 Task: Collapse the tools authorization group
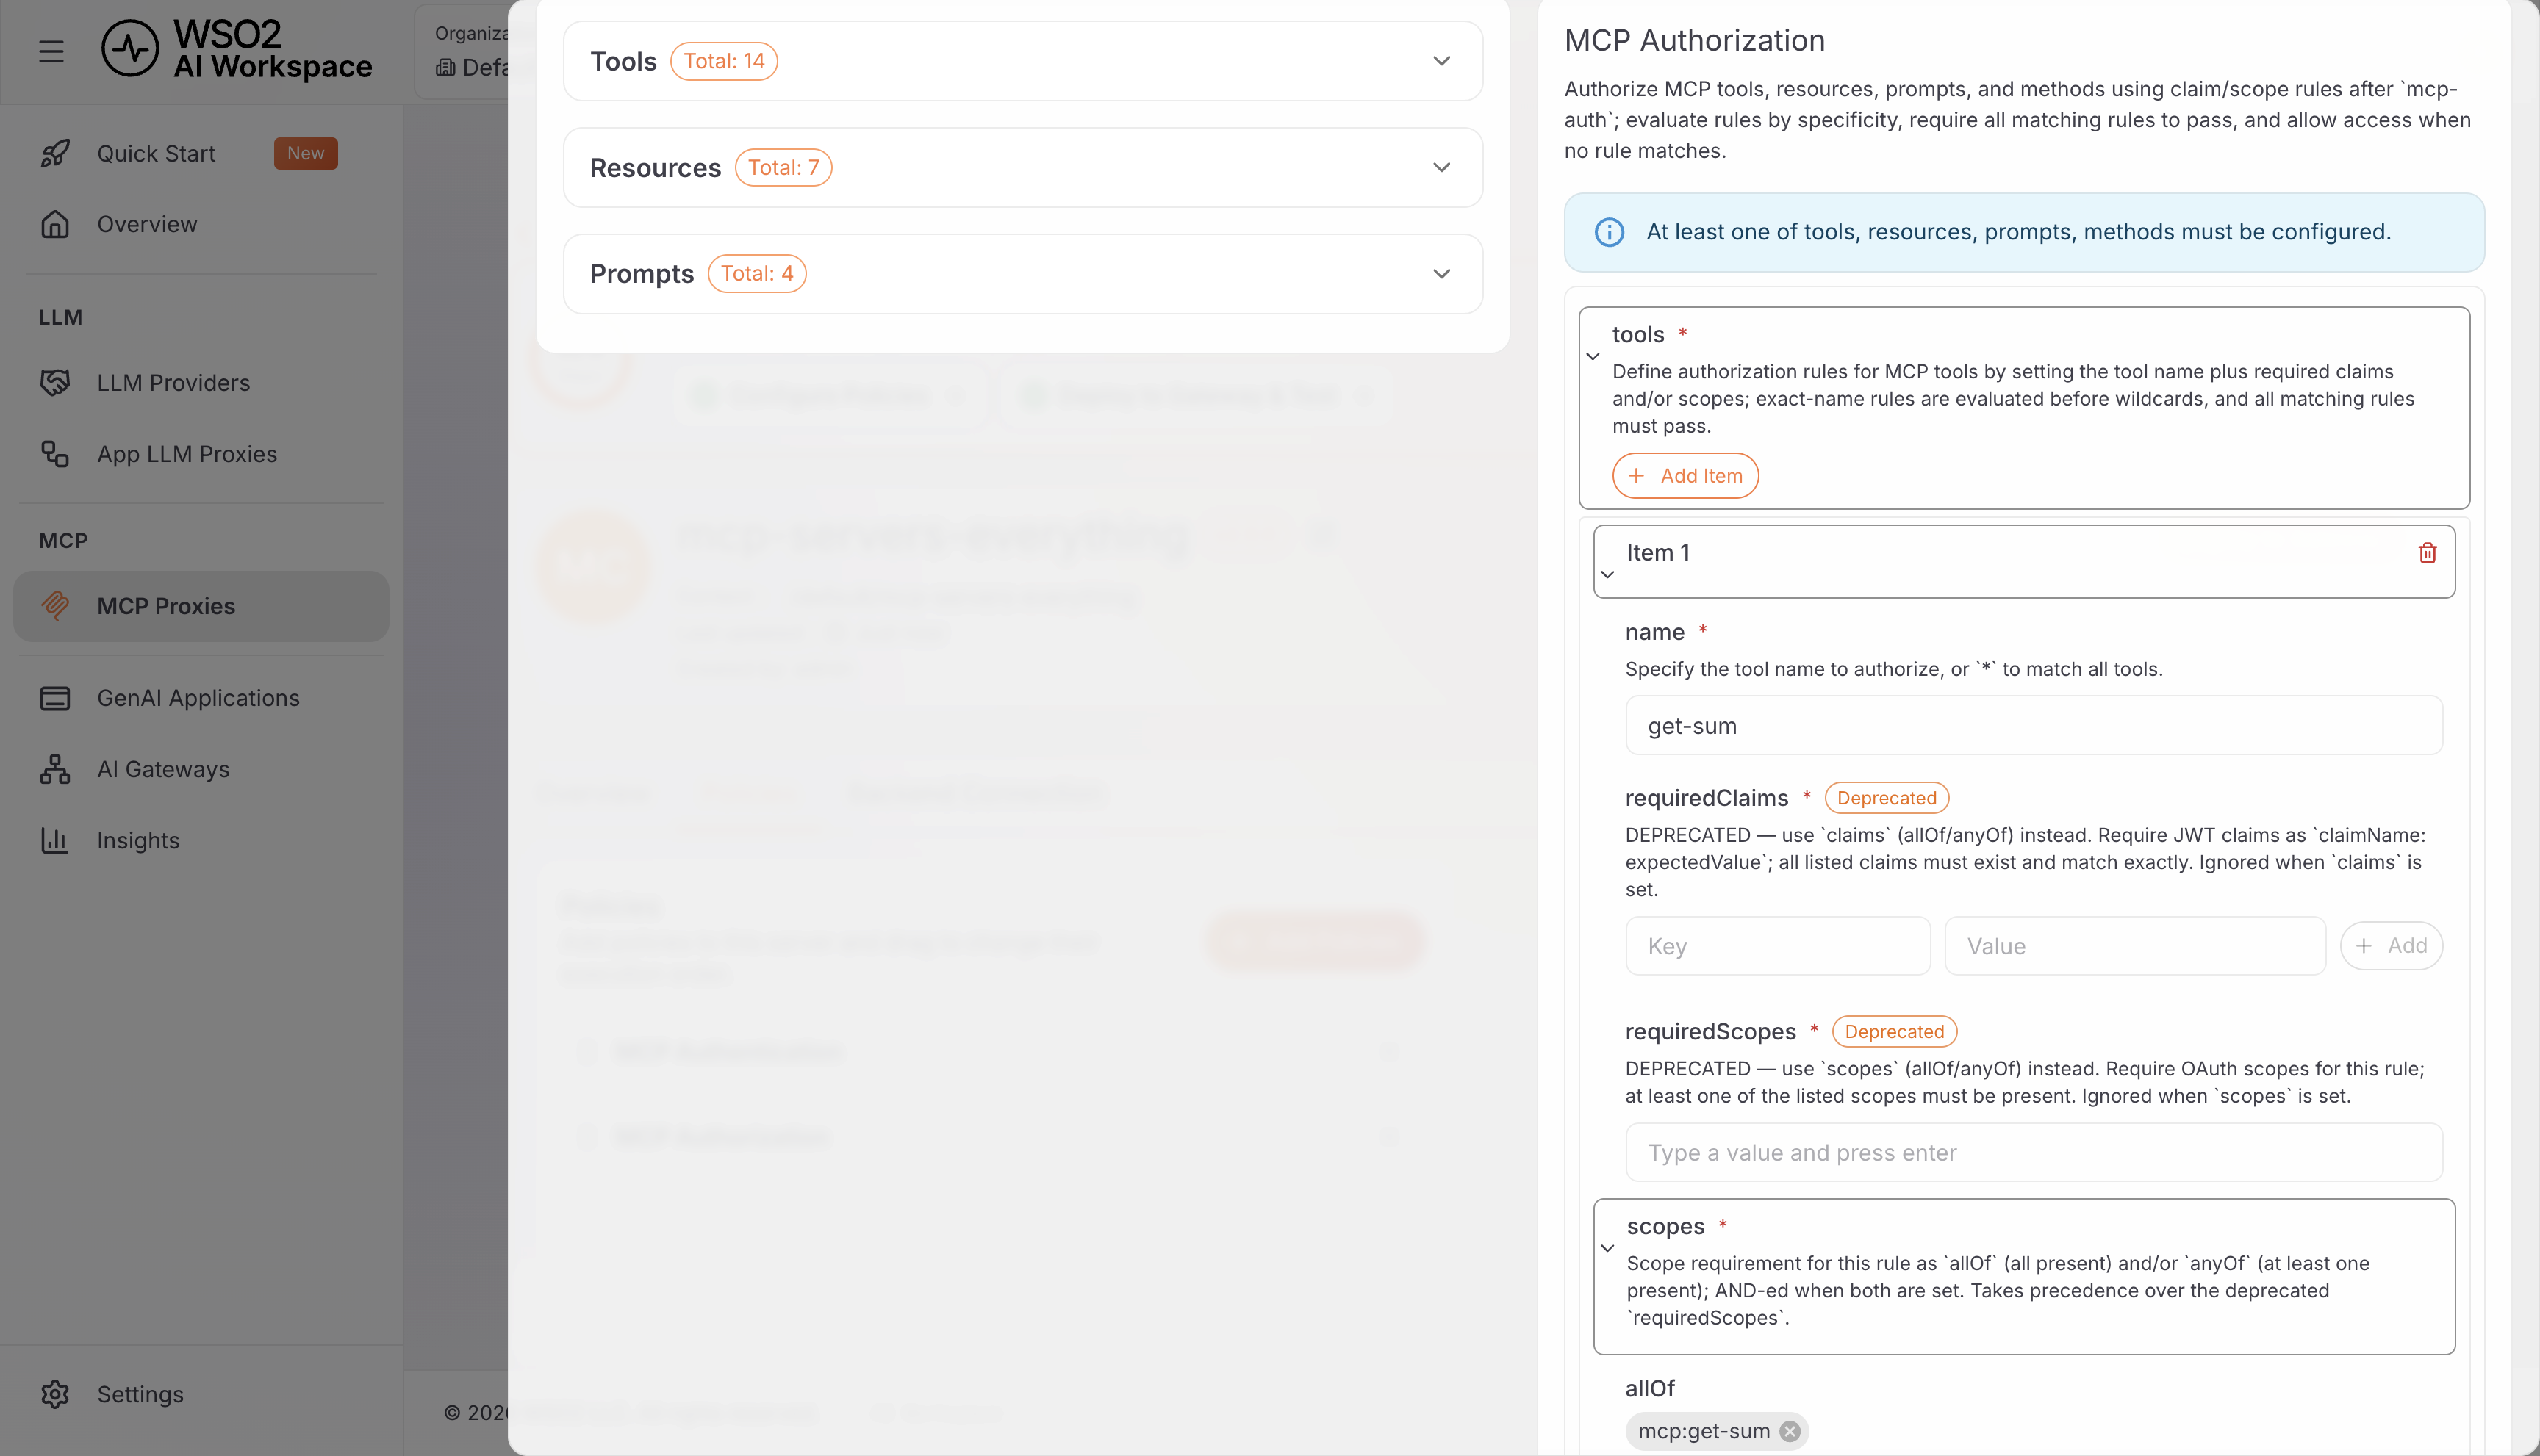pos(1593,356)
